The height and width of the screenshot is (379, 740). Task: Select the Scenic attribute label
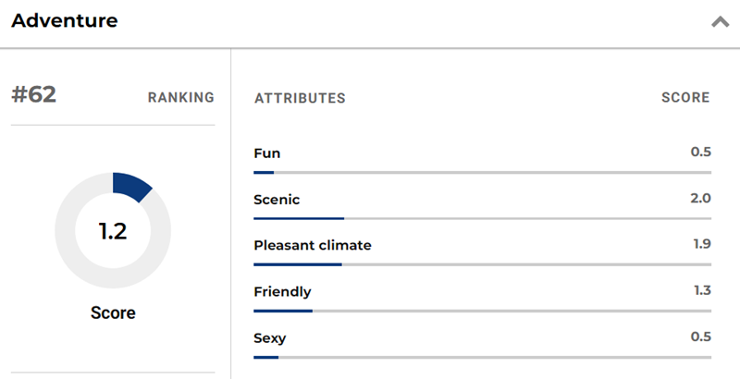[277, 199]
